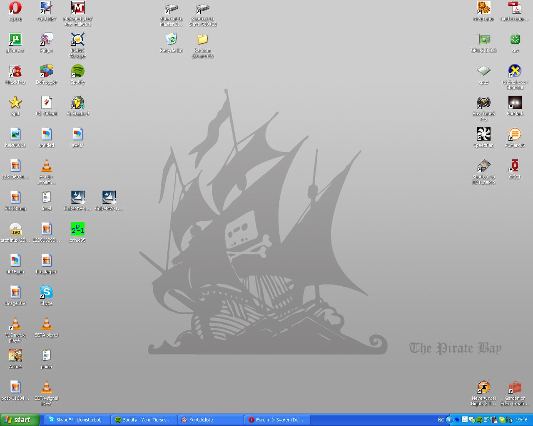Select Malwarebytes' Anti-Malware icon
Viewport: 533px width, 426px height.
tap(77, 14)
